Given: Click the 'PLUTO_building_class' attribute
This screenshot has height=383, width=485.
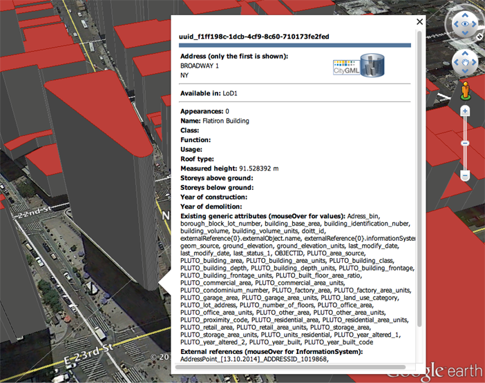Looking at the screenshot, I should 361,261.
